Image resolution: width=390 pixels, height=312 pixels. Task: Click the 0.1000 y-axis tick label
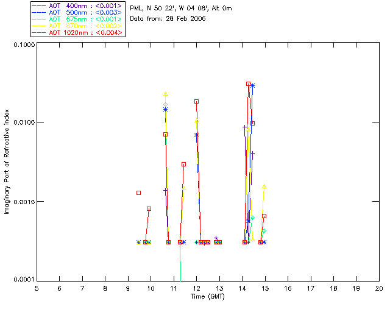(24, 44)
